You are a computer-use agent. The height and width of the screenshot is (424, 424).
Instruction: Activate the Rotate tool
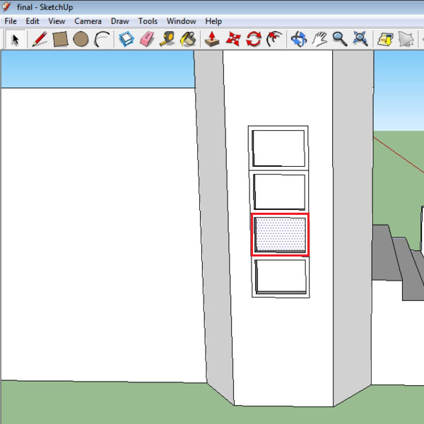coord(254,39)
